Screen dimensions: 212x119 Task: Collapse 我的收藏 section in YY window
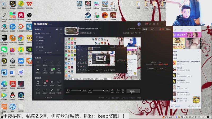(x=198, y=55)
